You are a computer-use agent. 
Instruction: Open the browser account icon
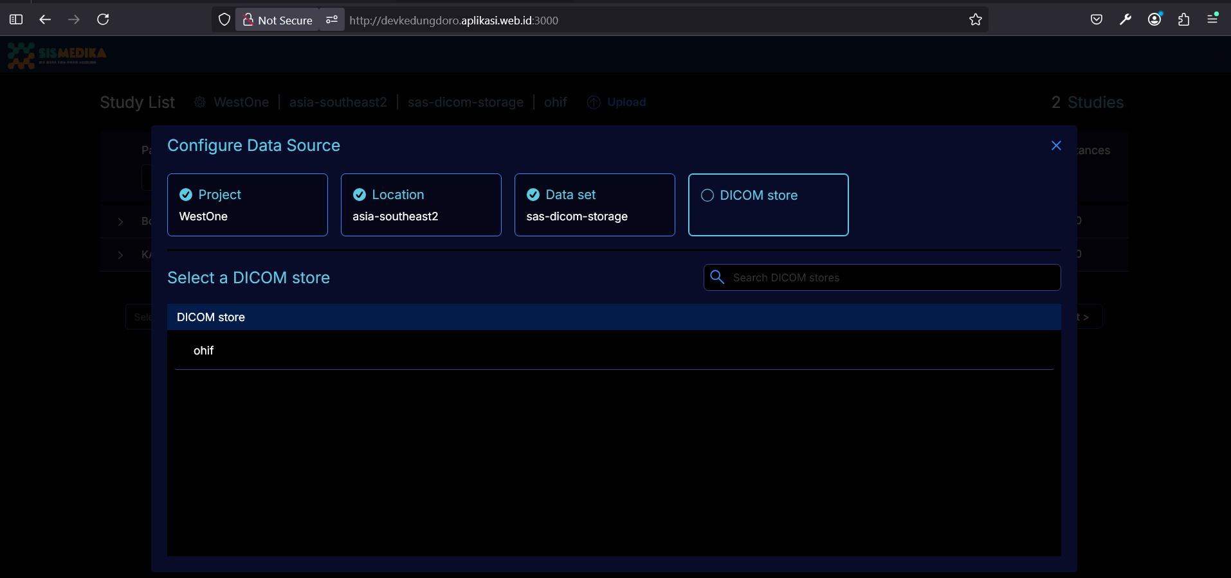(1154, 19)
